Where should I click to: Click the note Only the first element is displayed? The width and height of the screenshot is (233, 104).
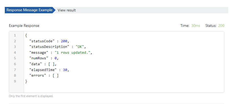click(31, 96)
